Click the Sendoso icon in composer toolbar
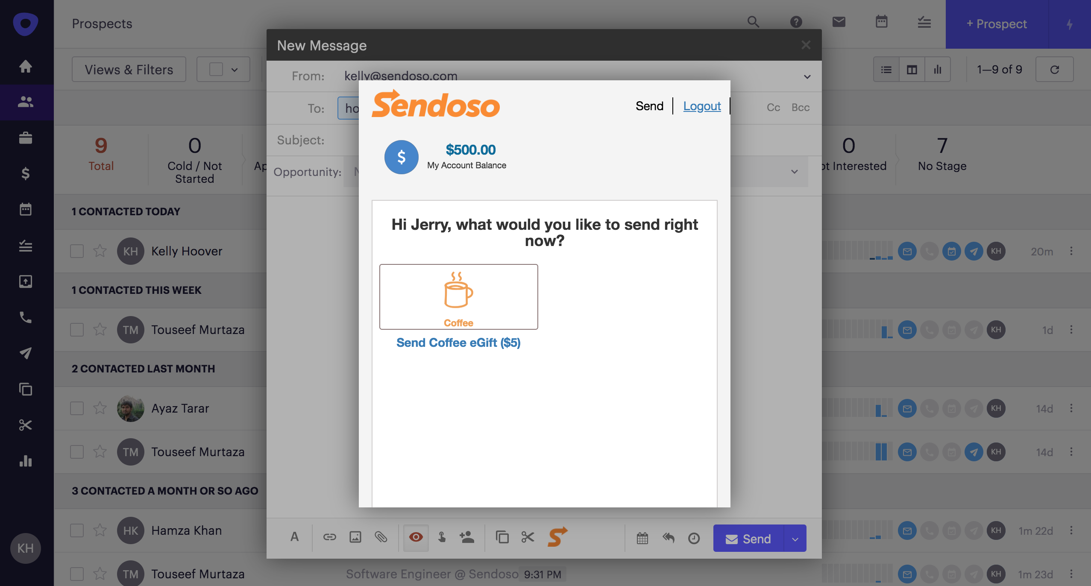This screenshot has width=1091, height=586. click(557, 537)
